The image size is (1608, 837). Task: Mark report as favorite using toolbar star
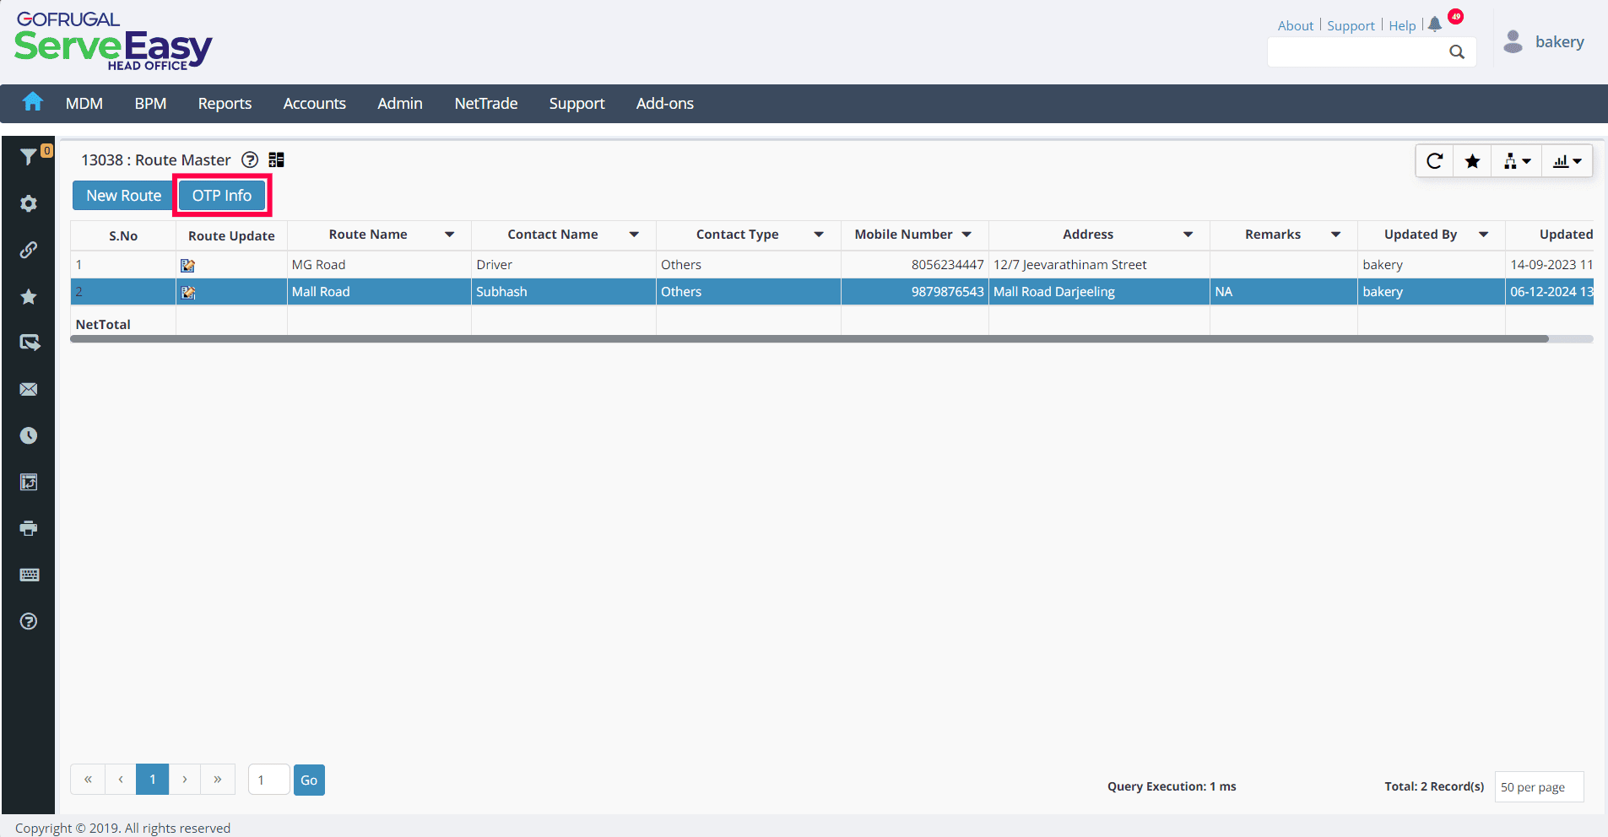tap(1472, 161)
